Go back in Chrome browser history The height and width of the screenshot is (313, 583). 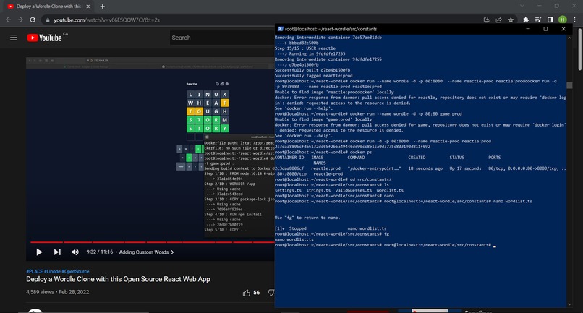click(x=8, y=20)
